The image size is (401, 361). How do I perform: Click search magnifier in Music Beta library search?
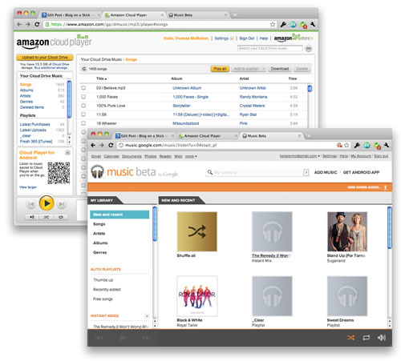[x=210, y=172]
